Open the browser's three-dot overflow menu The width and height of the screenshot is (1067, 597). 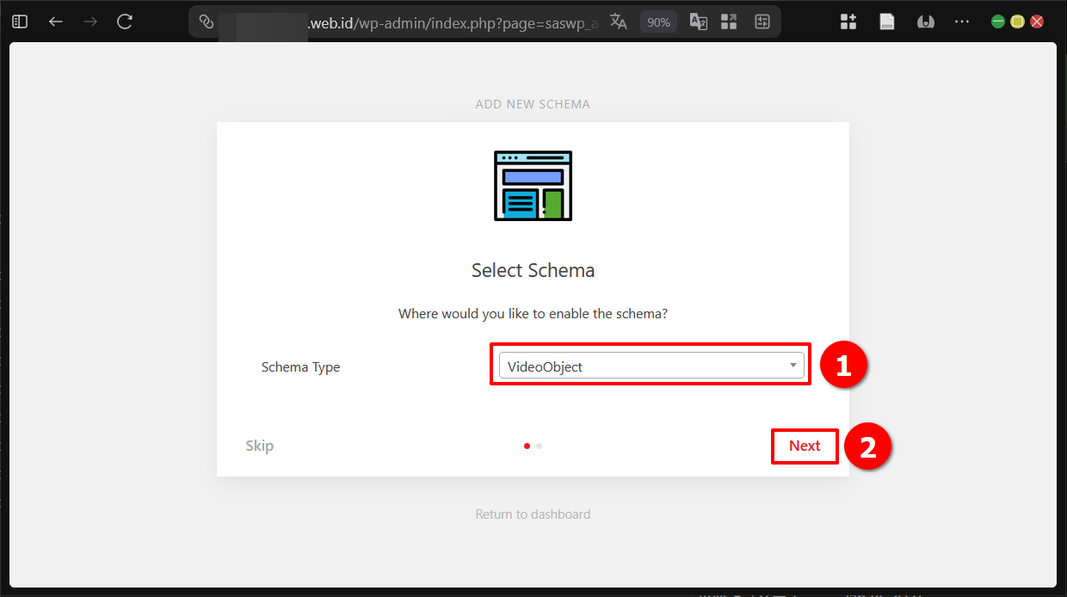[x=962, y=22]
